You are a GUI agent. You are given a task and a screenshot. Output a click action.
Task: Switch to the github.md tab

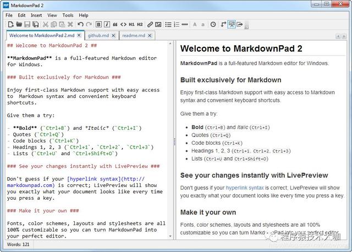point(98,35)
